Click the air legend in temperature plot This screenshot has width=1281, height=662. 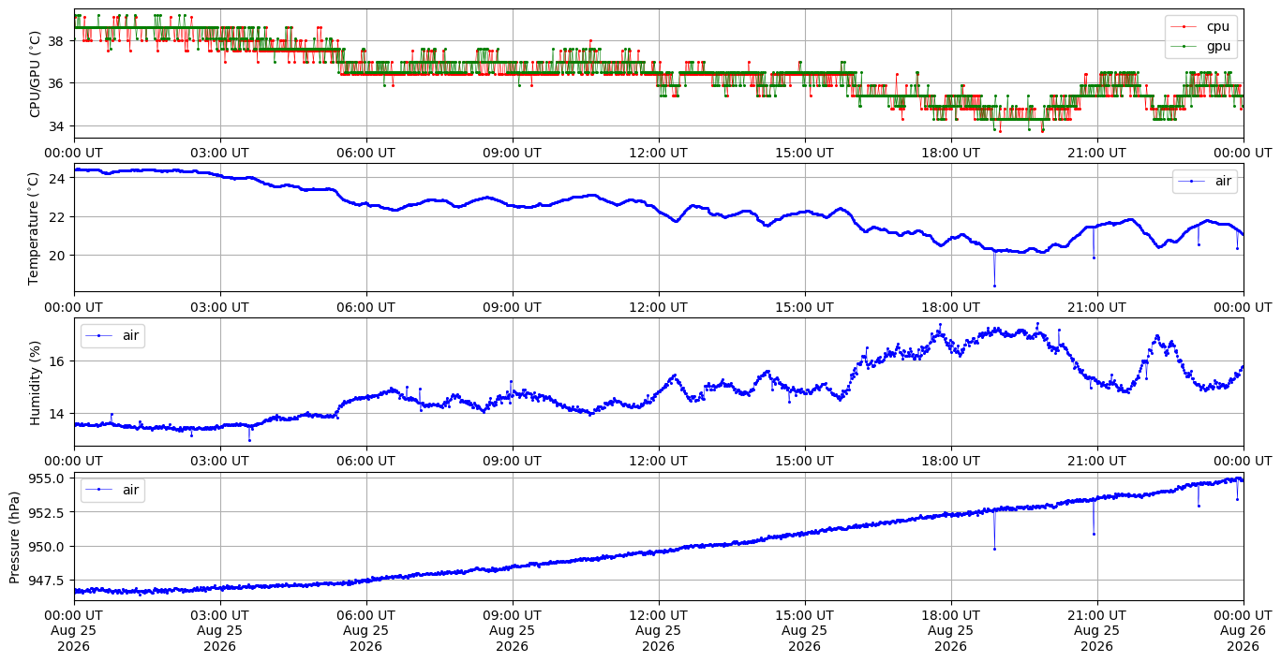(x=1204, y=181)
